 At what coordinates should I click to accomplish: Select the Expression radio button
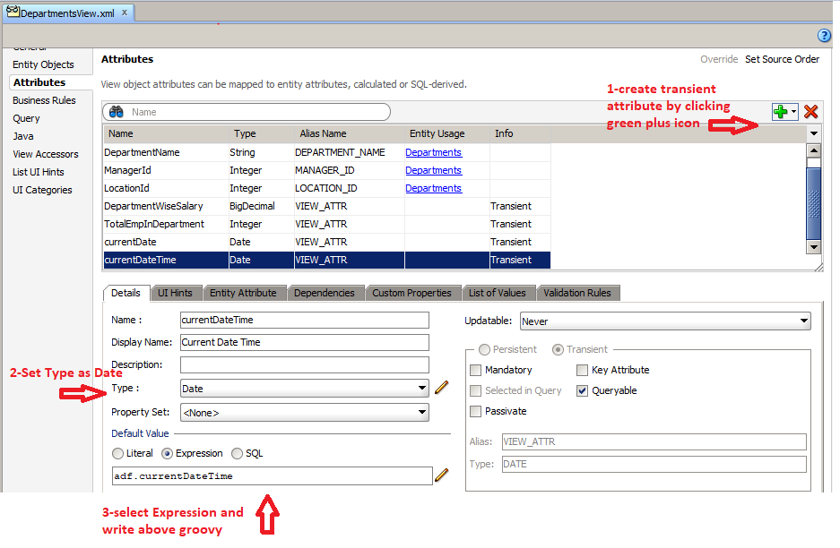point(167,454)
